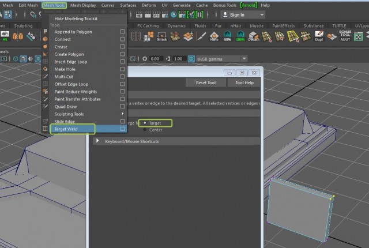Click the Stitch shelf icon
The image size is (369, 248).
(162, 36)
